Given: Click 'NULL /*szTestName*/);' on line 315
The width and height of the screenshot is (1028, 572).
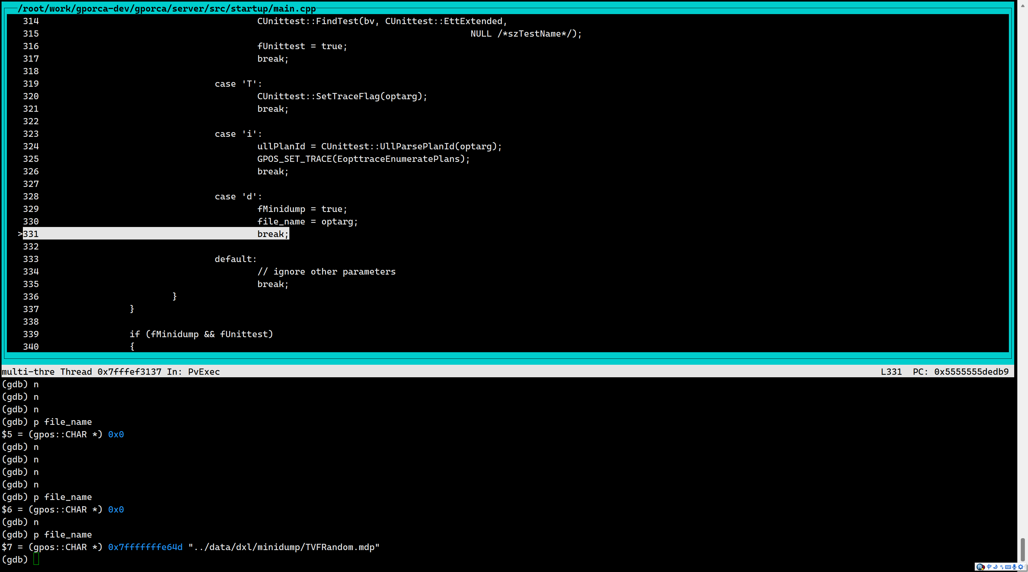Looking at the screenshot, I should 526,34.
